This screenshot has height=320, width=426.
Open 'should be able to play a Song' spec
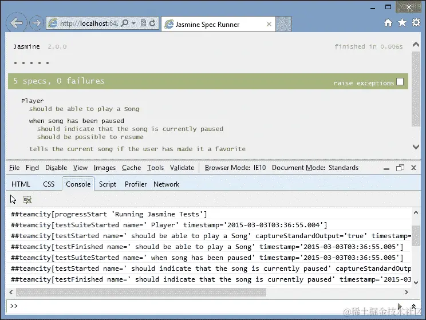tap(84, 109)
